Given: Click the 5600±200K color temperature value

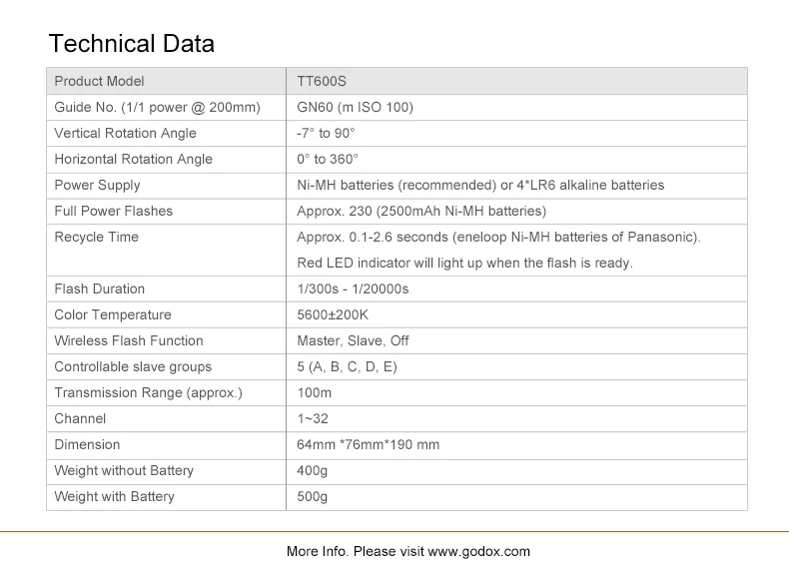Looking at the screenshot, I should [x=333, y=314].
